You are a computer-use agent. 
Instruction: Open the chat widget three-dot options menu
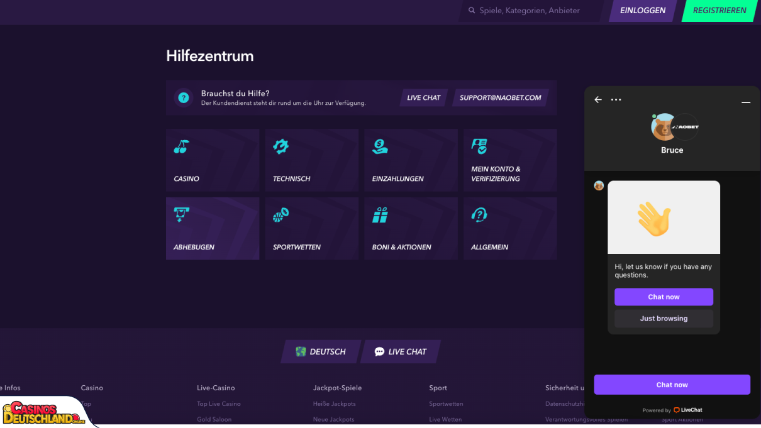click(616, 99)
